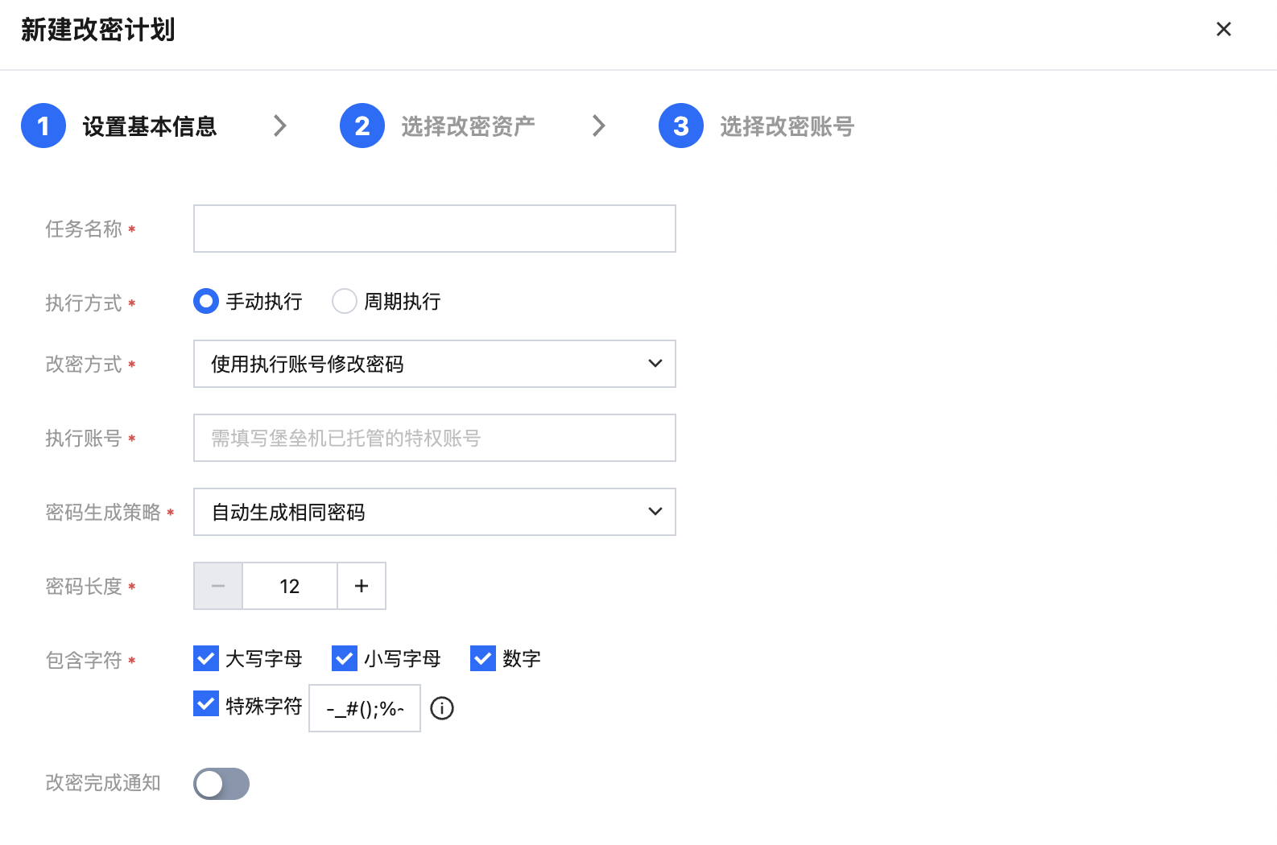Screen dimensions: 1277x845
Task: Click the info icon beside special characters
Action: point(442,708)
